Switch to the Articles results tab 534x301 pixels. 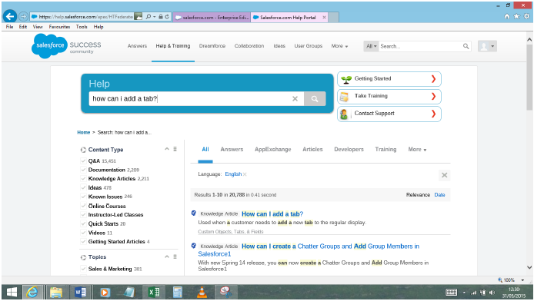click(312, 150)
